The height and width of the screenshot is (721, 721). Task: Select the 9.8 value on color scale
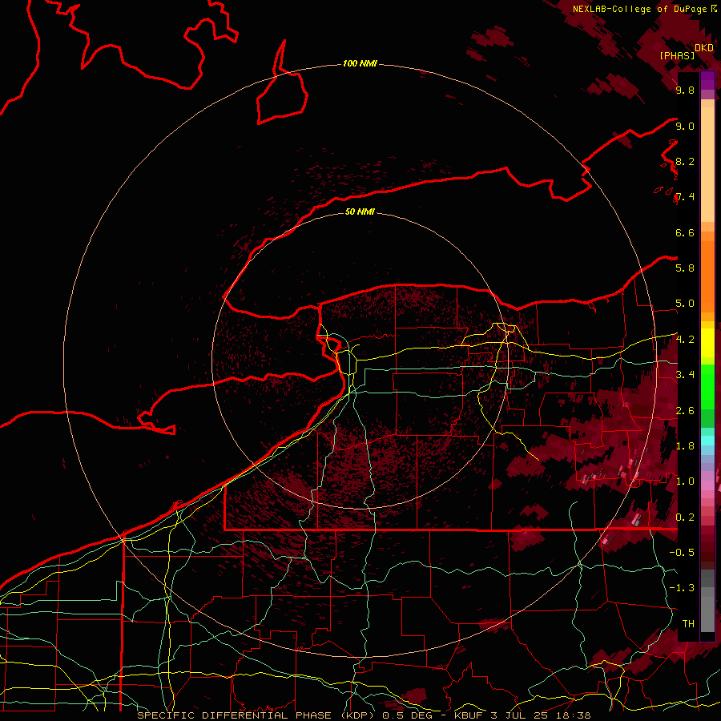click(x=685, y=90)
